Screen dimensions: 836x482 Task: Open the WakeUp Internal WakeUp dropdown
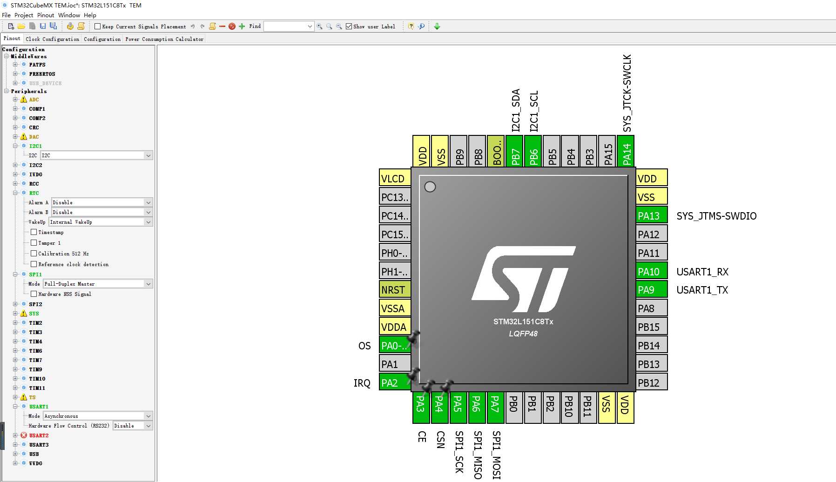[x=101, y=222]
